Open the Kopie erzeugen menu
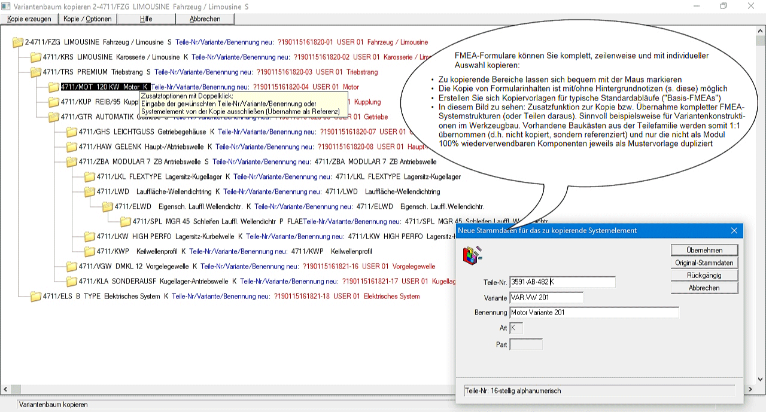 point(29,19)
